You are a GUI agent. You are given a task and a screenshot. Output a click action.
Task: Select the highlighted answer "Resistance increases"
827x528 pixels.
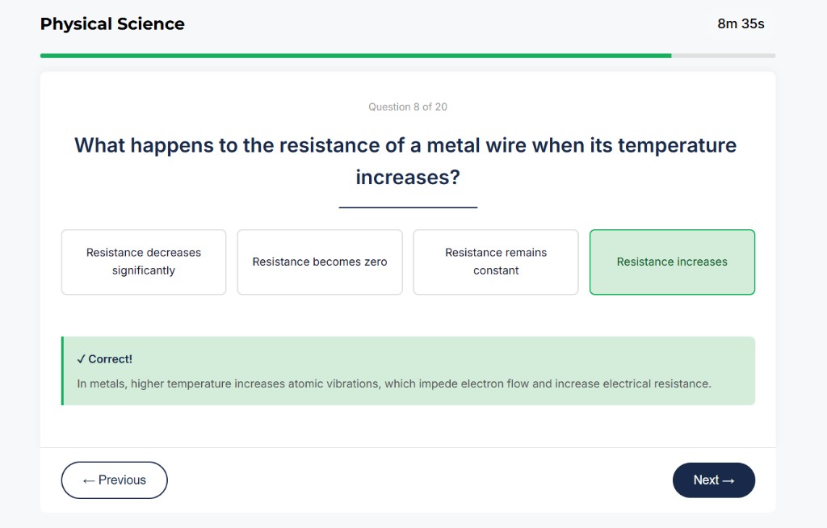click(671, 262)
